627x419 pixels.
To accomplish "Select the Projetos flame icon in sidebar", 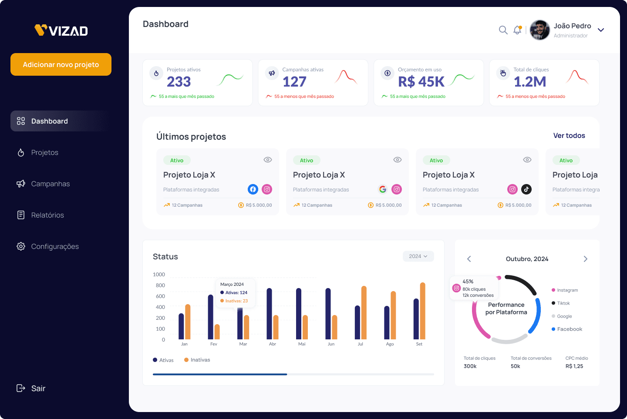I will [x=20, y=152].
